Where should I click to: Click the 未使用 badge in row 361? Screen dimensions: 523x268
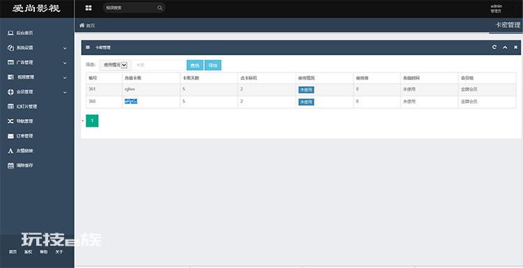coord(306,90)
